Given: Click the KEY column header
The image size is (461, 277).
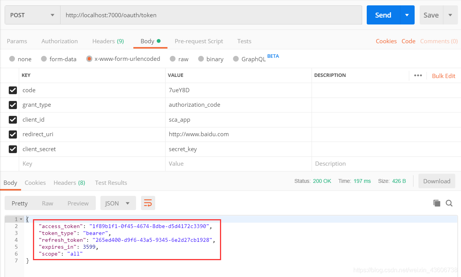Looking at the screenshot, I should (26, 75).
